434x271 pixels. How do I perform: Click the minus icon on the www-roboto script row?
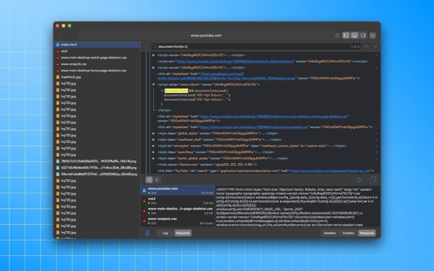(376, 85)
